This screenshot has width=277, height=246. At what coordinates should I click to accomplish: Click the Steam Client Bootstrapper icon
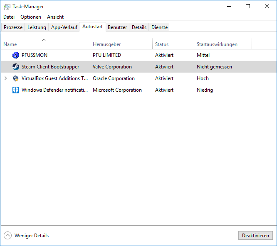(16, 67)
